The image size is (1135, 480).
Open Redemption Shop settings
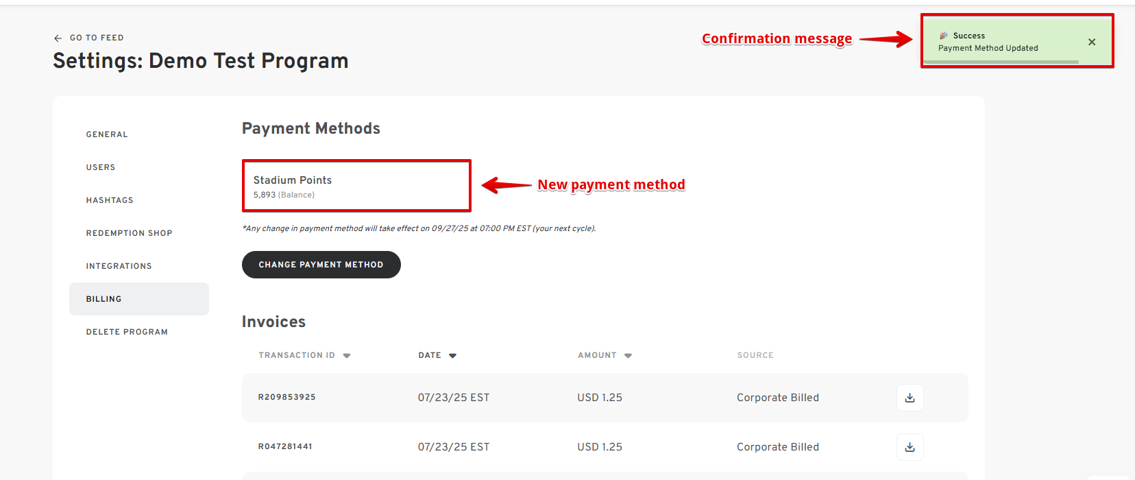[x=129, y=233]
